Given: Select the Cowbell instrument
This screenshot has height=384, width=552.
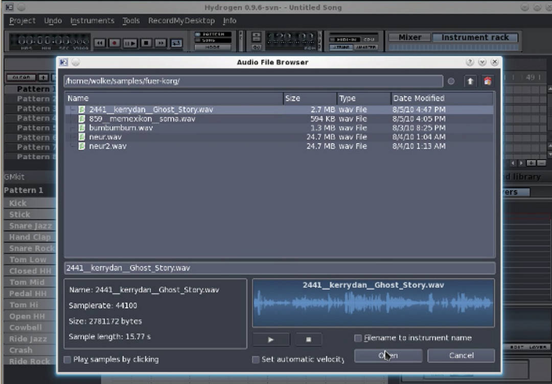Looking at the screenshot, I should coord(30,327).
